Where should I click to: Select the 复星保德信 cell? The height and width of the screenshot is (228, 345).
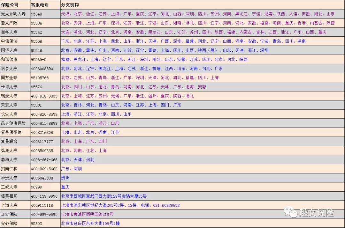(x=15, y=132)
